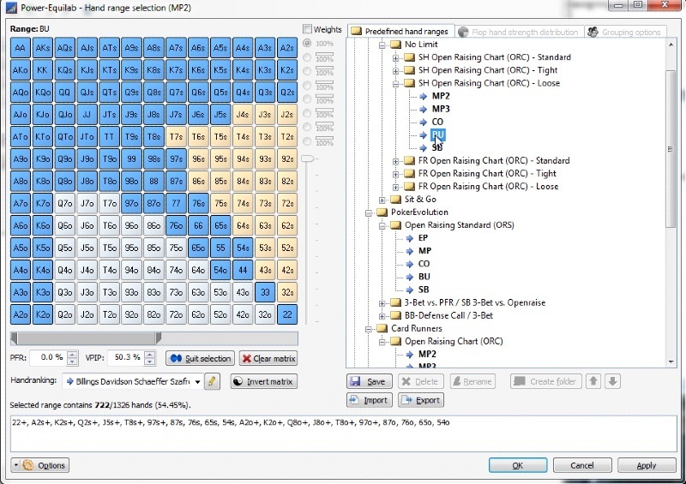Image resolution: width=686 pixels, height=484 pixels.
Task: Click the pencil edit icon beside Handranking
Action: coord(213,381)
